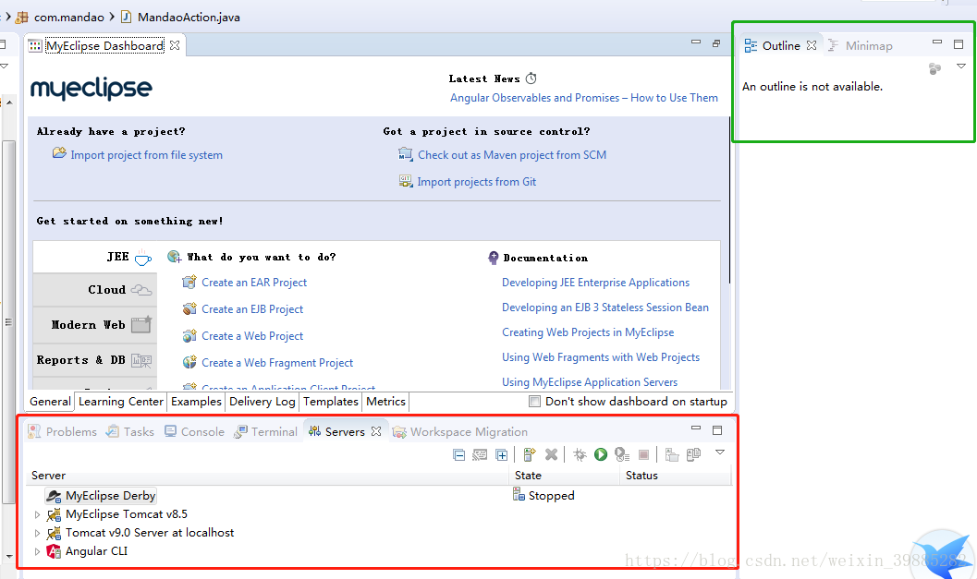Click the manage deployments icon

point(693,454)
